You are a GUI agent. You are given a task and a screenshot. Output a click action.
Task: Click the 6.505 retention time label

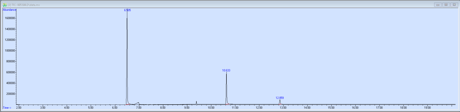coord(127,10)
